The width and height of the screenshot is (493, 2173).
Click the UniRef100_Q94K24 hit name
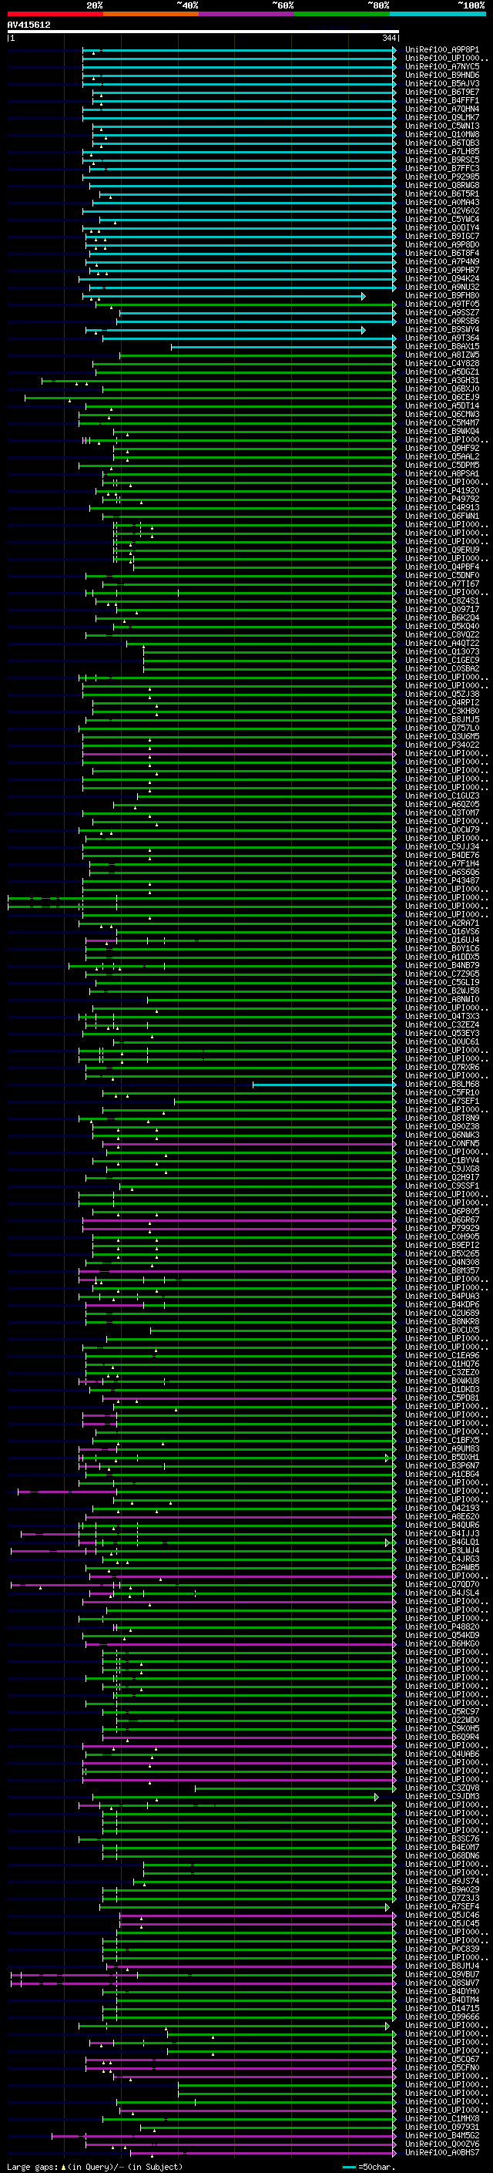click(x=442, y=278)
